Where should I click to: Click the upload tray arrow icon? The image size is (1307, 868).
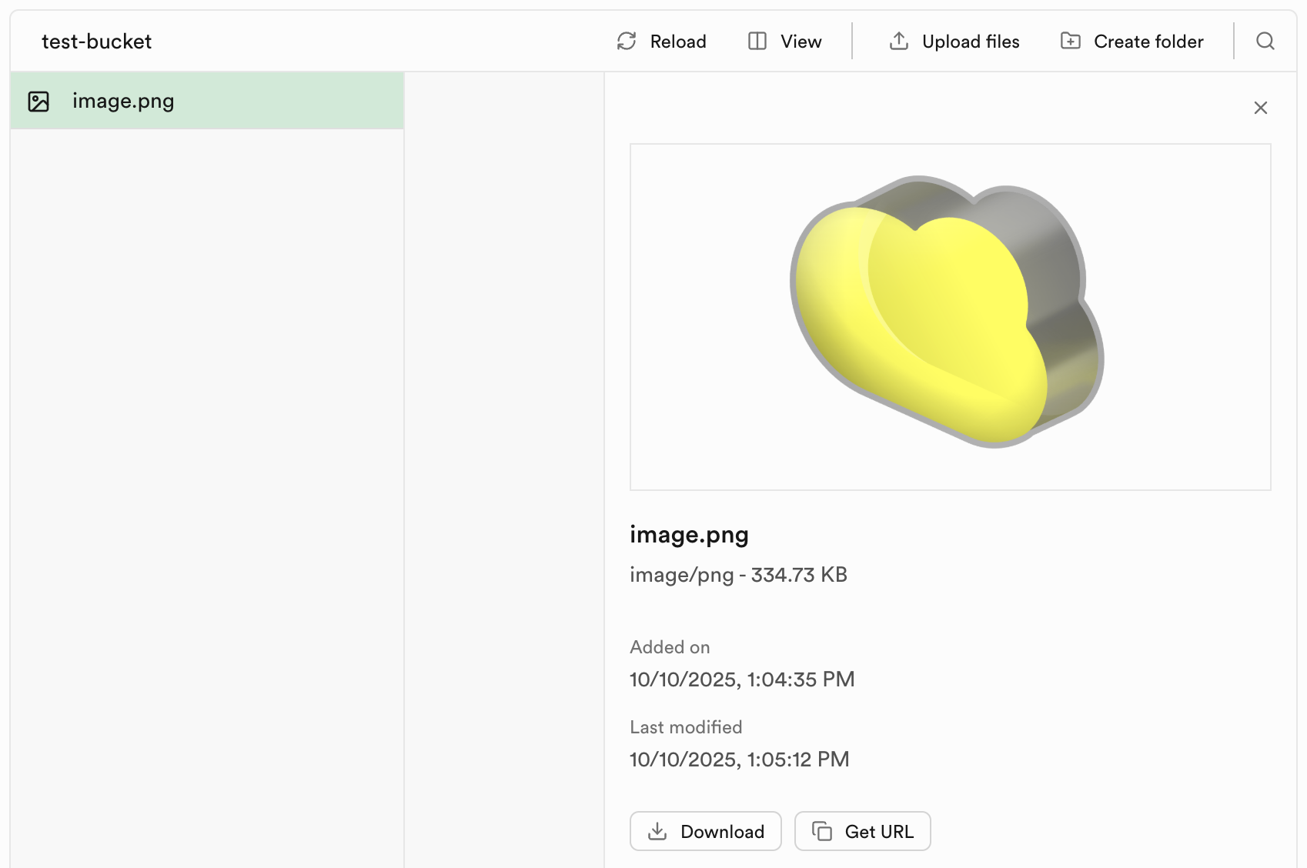(898, 42)
